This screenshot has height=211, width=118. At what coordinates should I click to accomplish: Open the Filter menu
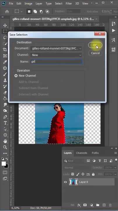coord(69,4)
